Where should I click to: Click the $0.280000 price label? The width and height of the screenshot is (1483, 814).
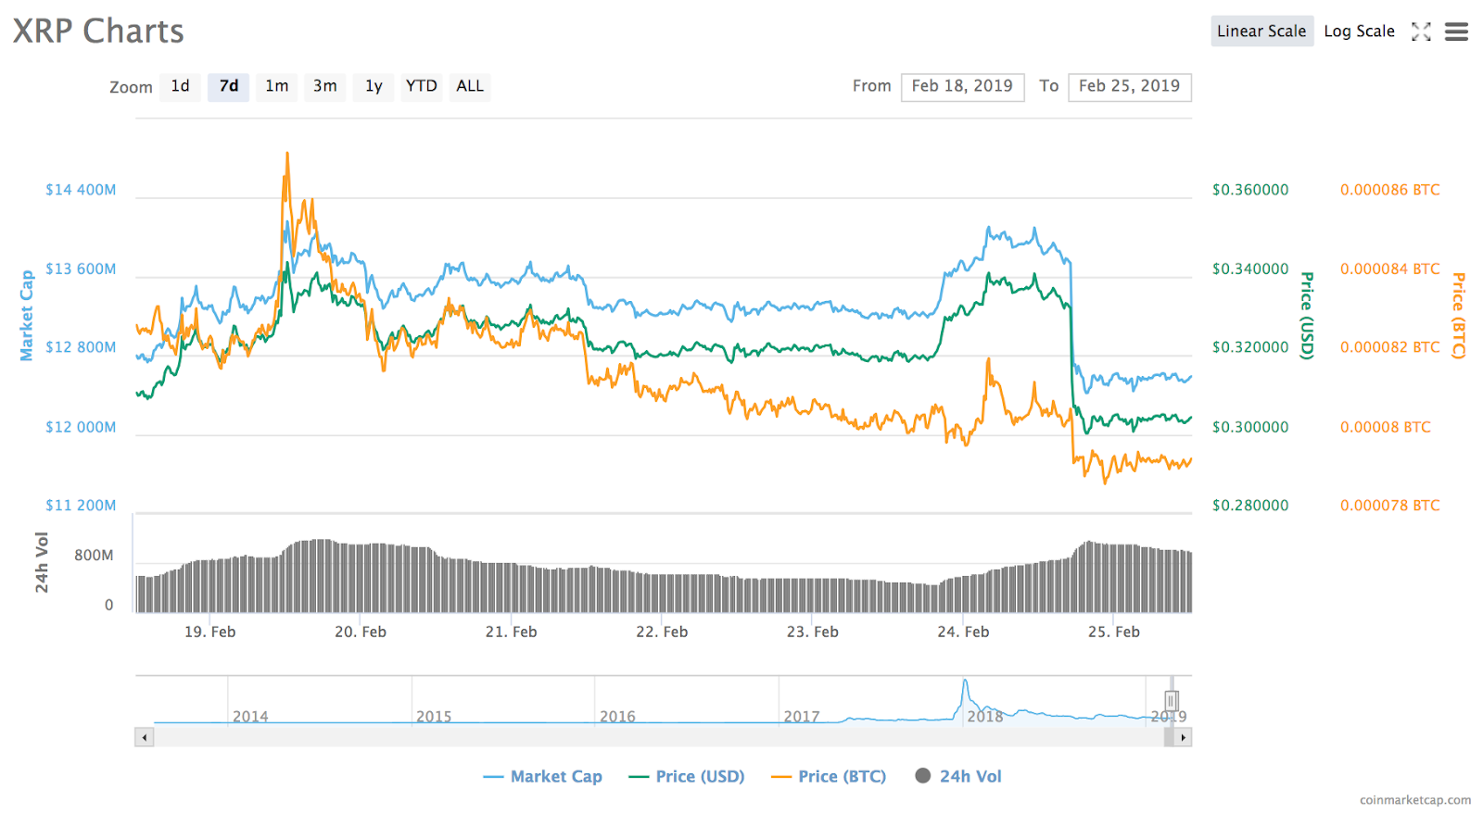point(1250,506)
